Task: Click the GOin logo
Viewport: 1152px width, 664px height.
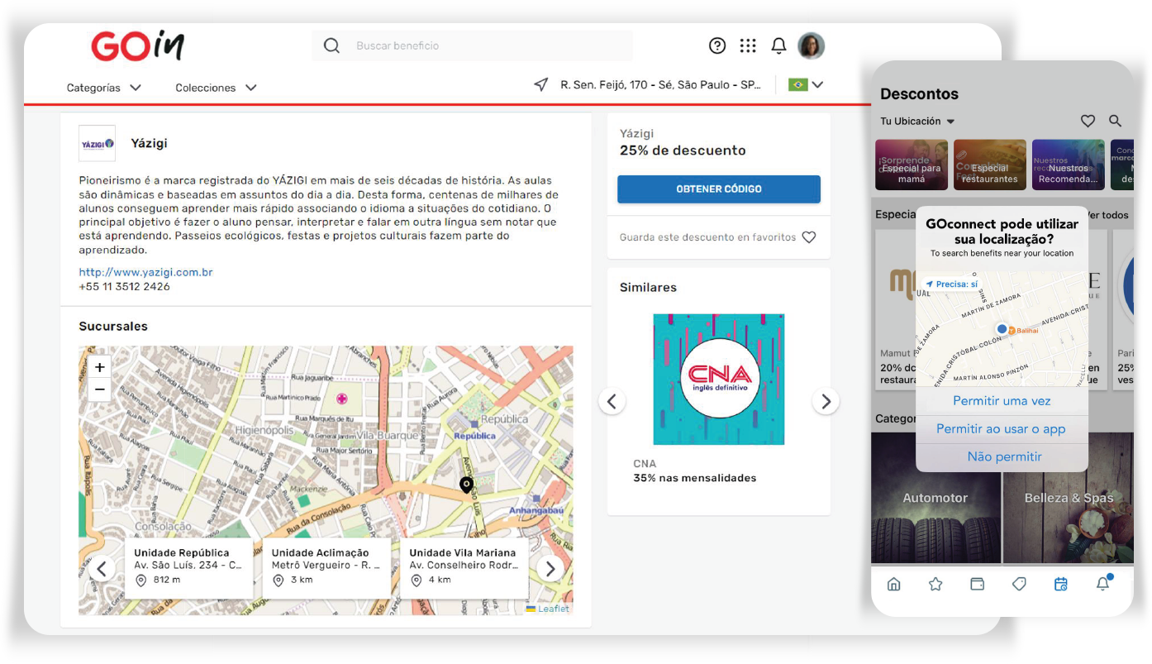Action: tap(138, 46)
